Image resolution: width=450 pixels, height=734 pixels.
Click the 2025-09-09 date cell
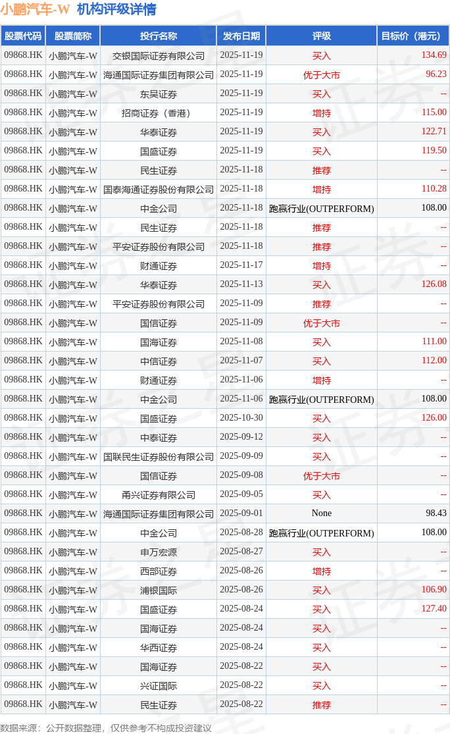241,456
